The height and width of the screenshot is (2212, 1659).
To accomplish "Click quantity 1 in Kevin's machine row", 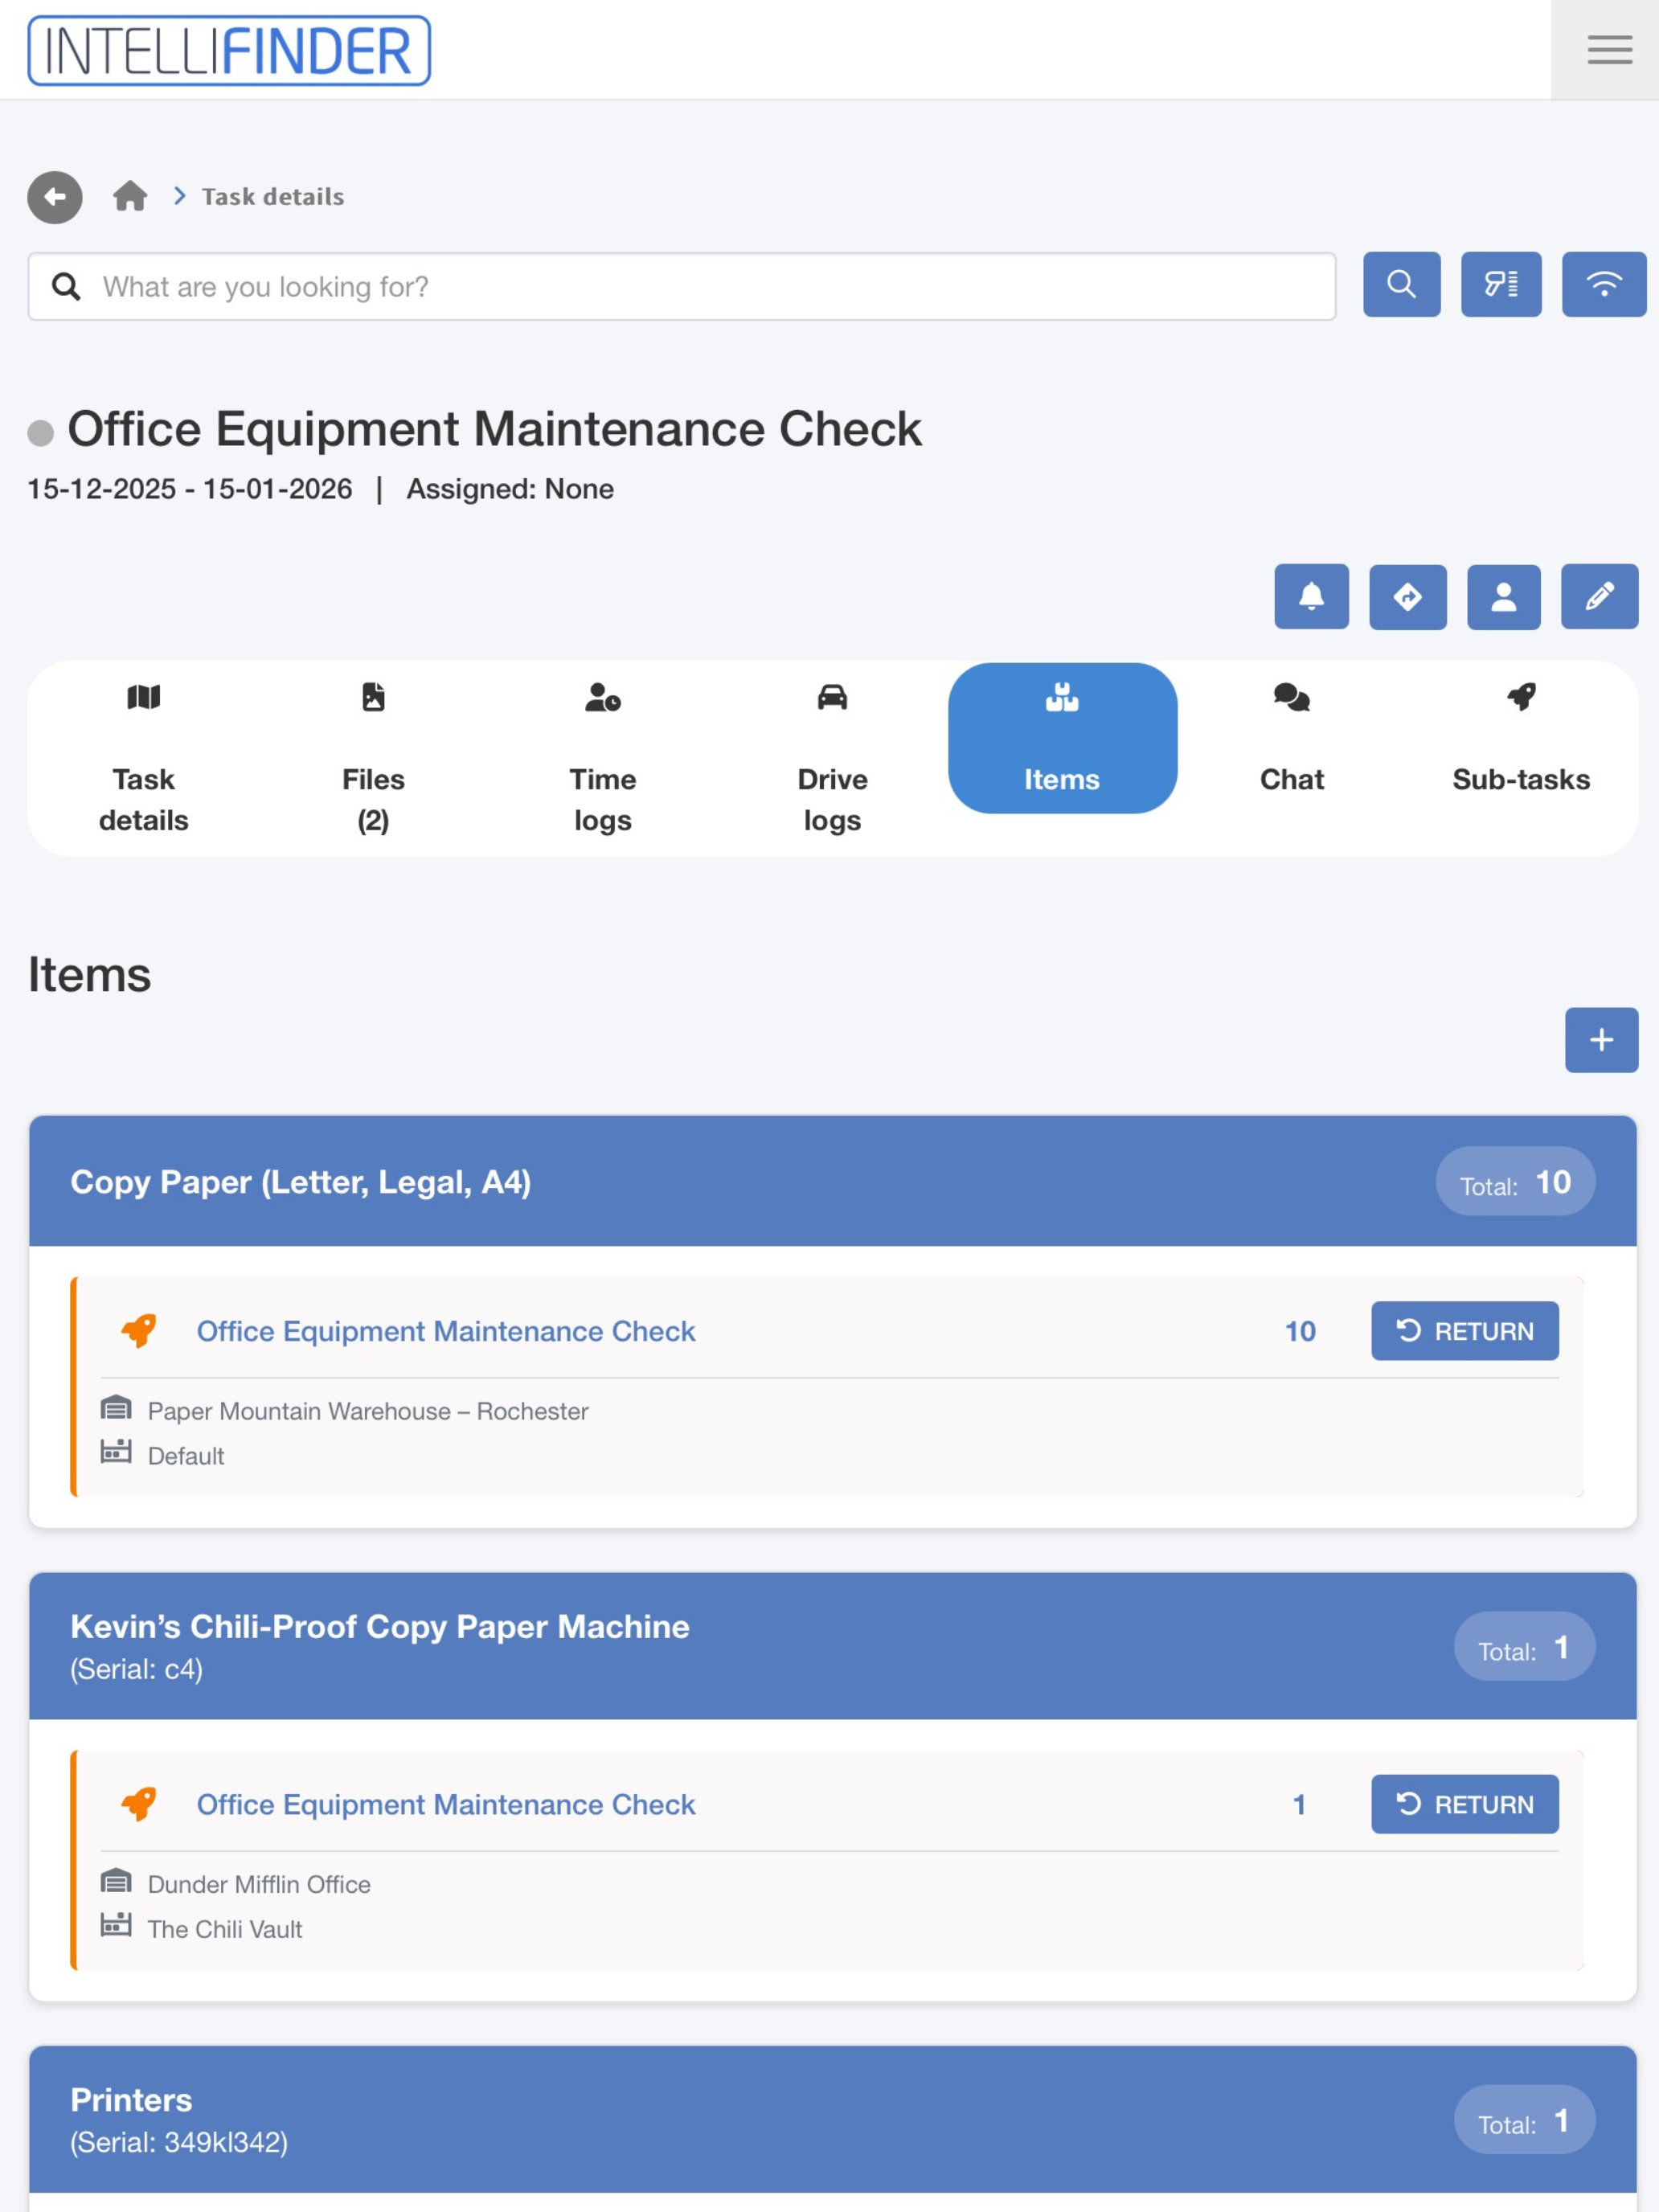I will tap(1299, 1804).
